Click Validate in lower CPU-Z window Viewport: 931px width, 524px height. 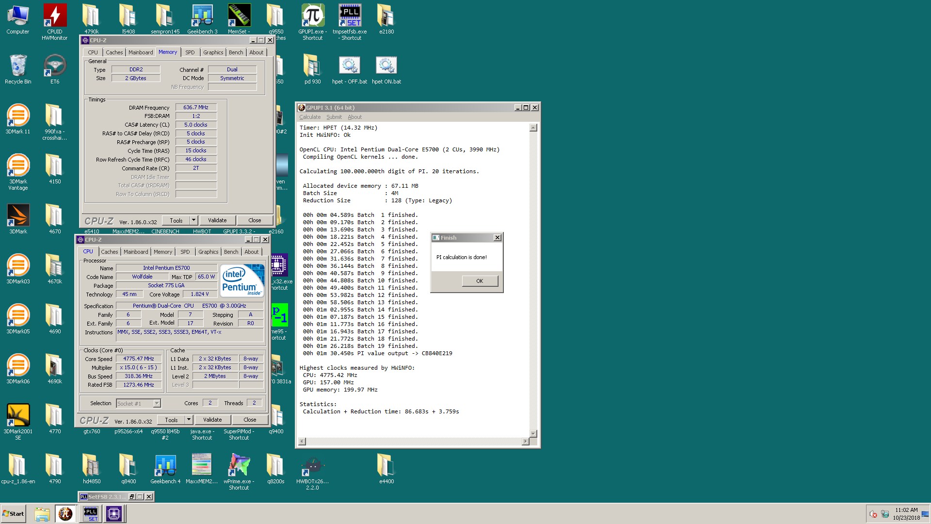point(212,420)
